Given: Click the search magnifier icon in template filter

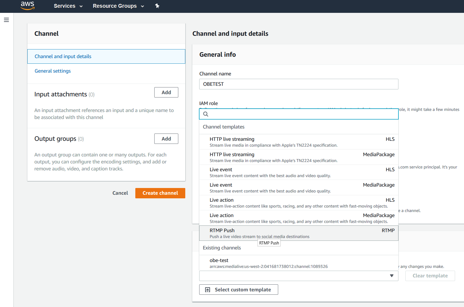Looking at the screenshot, I should click(206, 114).
